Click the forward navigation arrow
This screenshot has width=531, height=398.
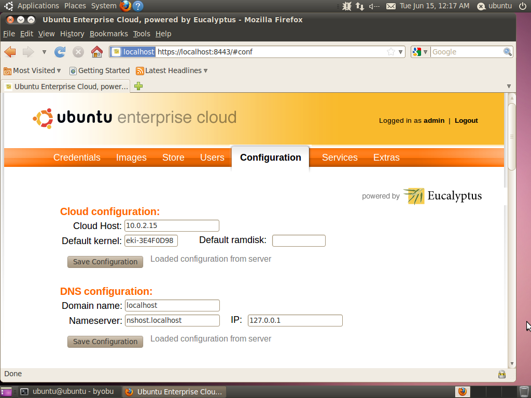pyautogui.click(x=29, y=52)
